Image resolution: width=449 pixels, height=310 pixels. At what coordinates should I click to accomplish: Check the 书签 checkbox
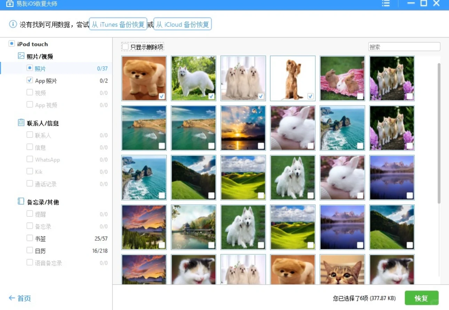click(30, 238)
